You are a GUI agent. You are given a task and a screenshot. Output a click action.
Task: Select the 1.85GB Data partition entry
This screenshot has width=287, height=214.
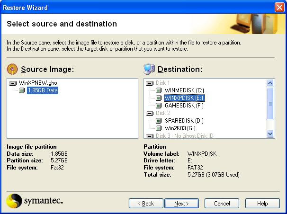[43, 90]
